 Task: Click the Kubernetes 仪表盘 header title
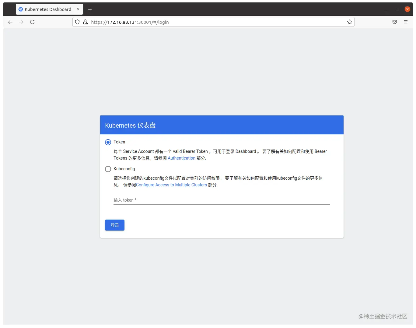130,125
